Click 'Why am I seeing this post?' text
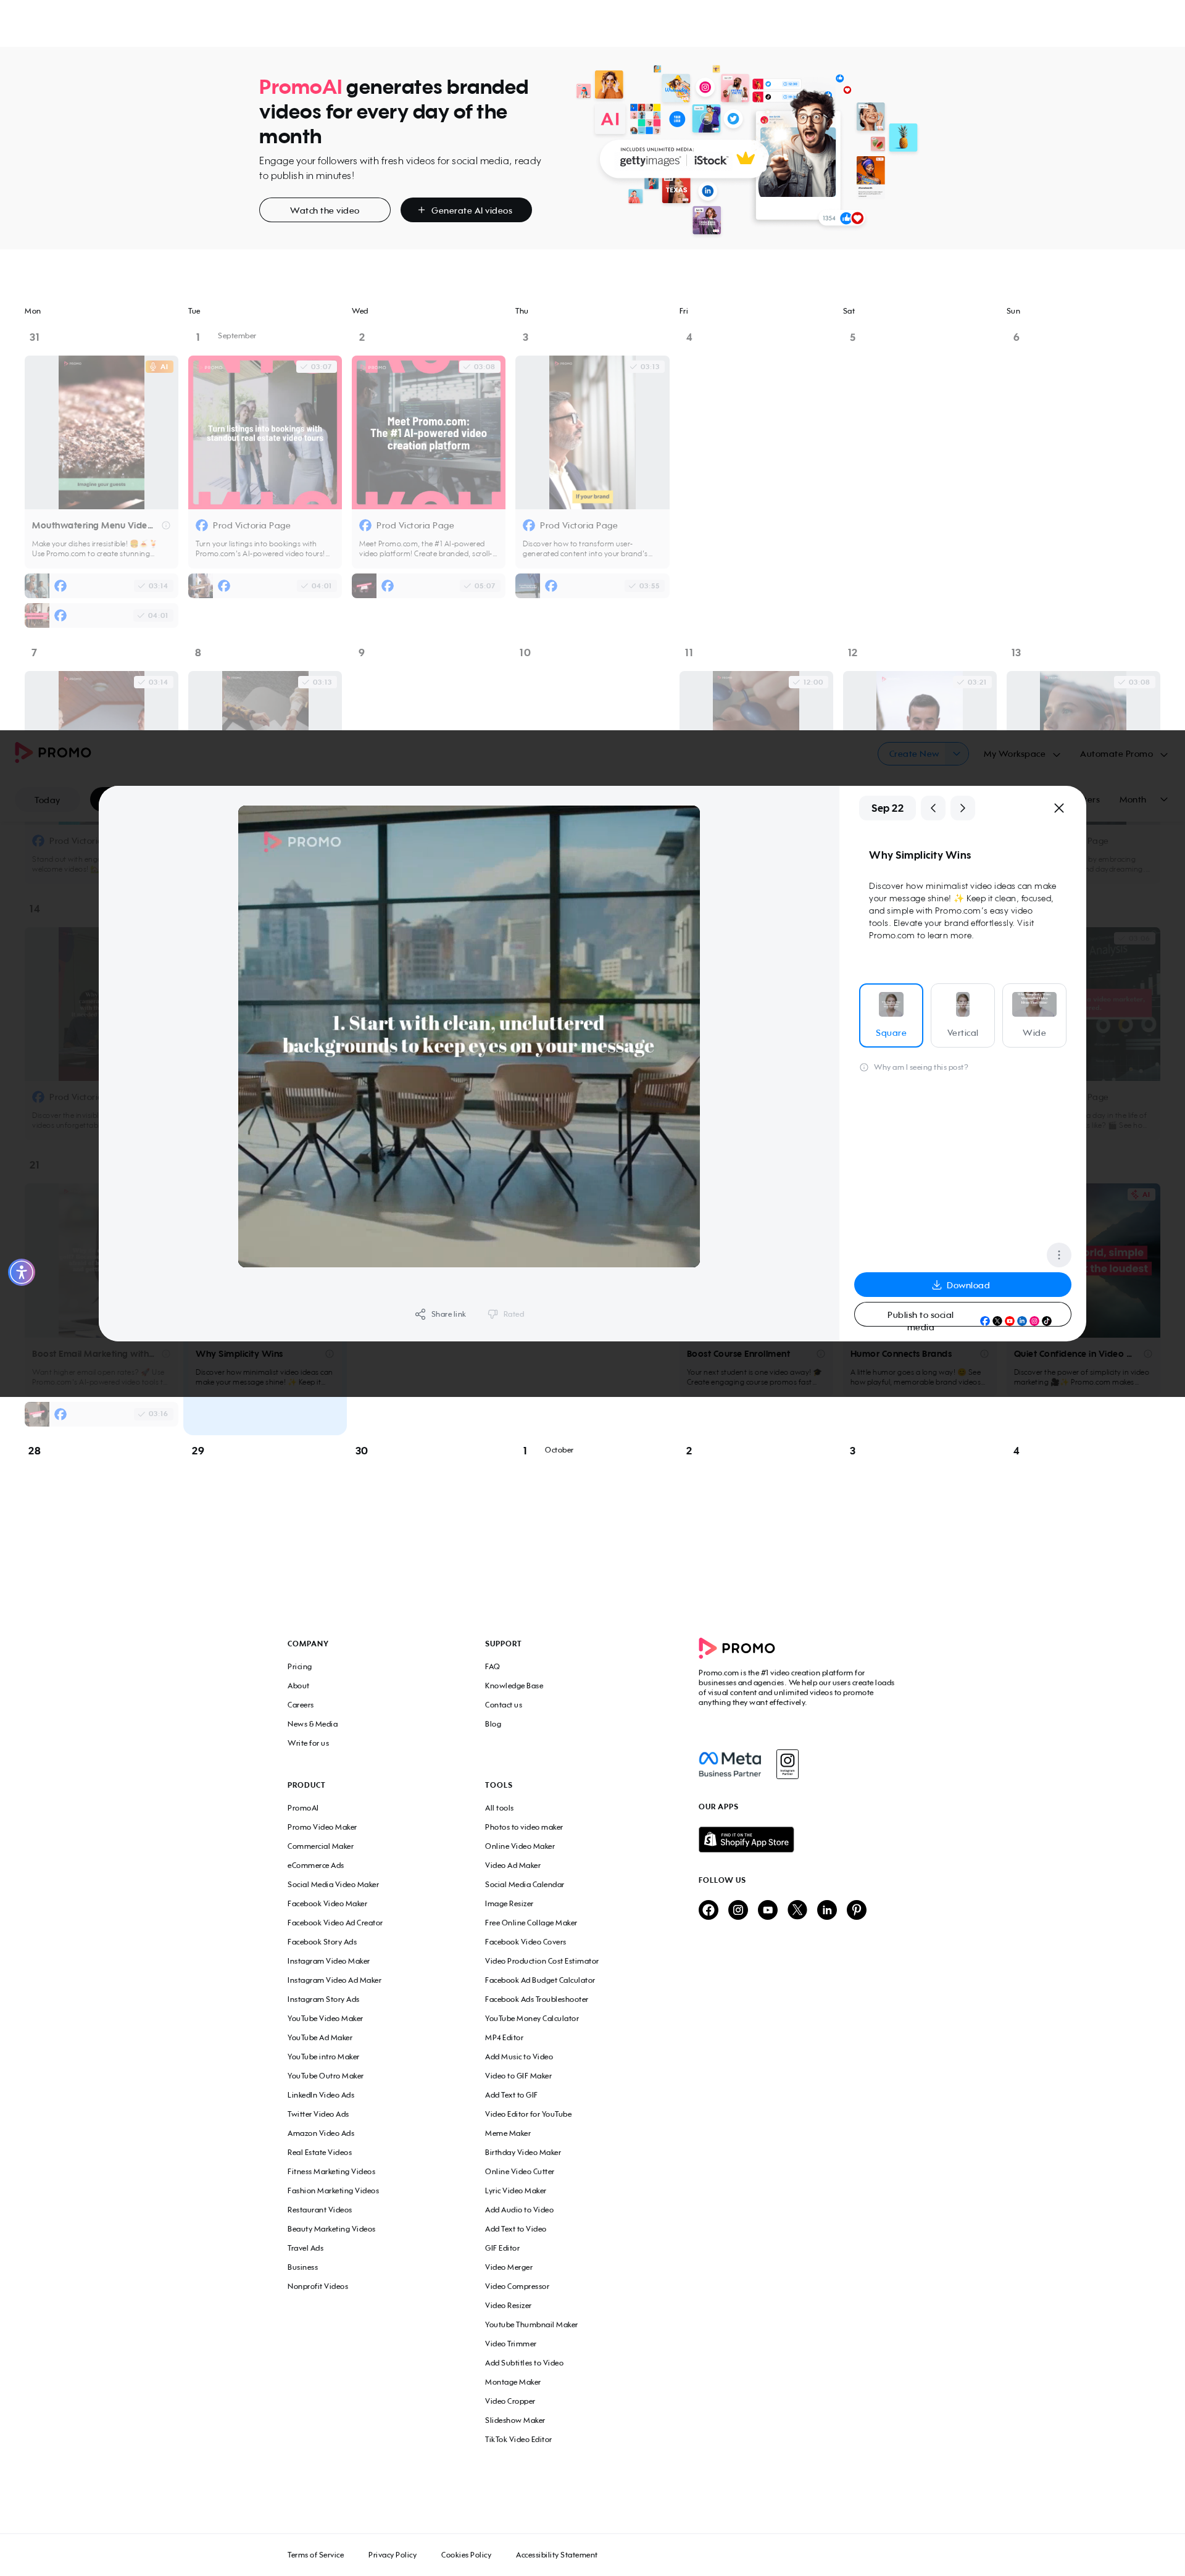The image size is (1185, 2576). point(921,1067)
